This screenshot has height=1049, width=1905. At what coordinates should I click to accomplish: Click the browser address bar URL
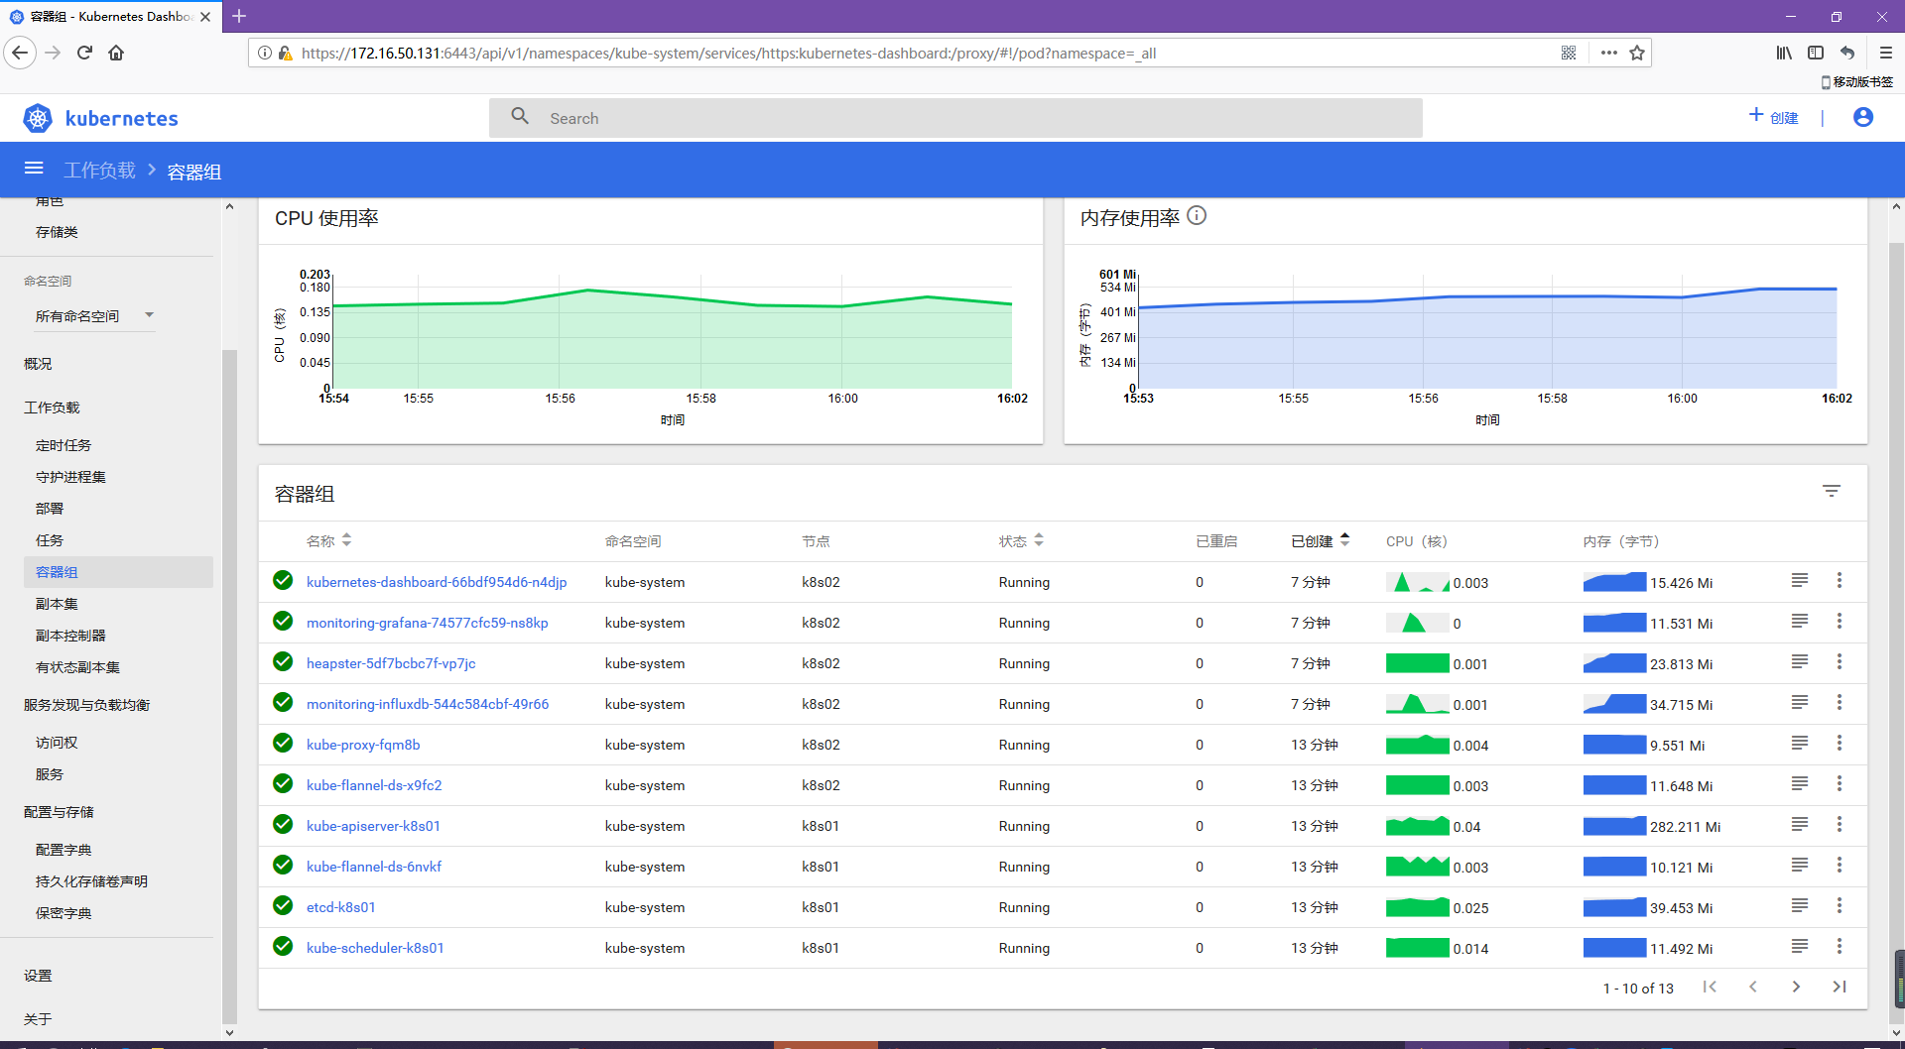coord(728,53)
